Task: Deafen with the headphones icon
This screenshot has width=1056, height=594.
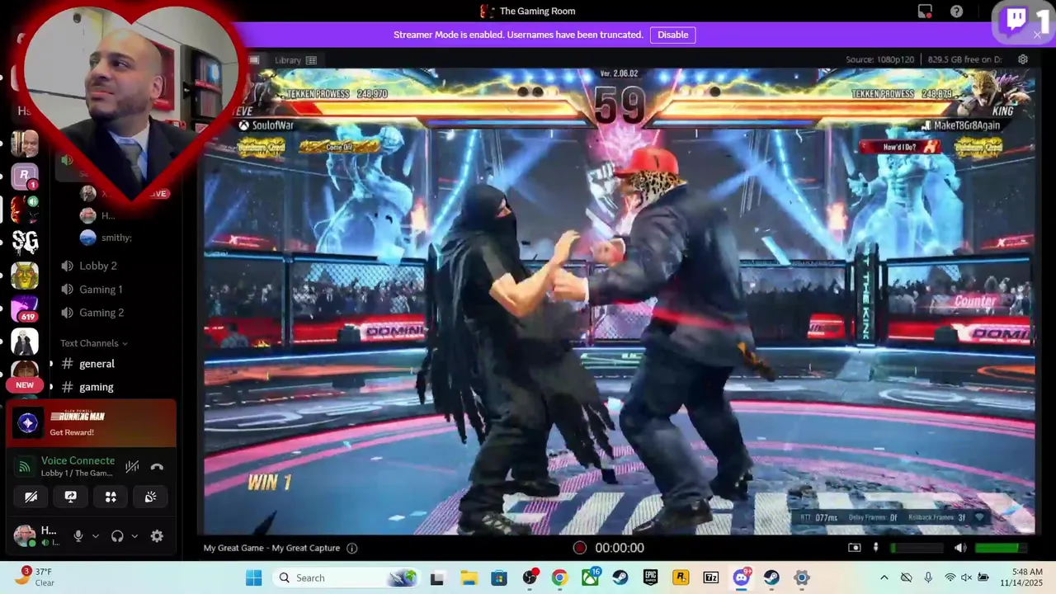Action: click(117, 536)
